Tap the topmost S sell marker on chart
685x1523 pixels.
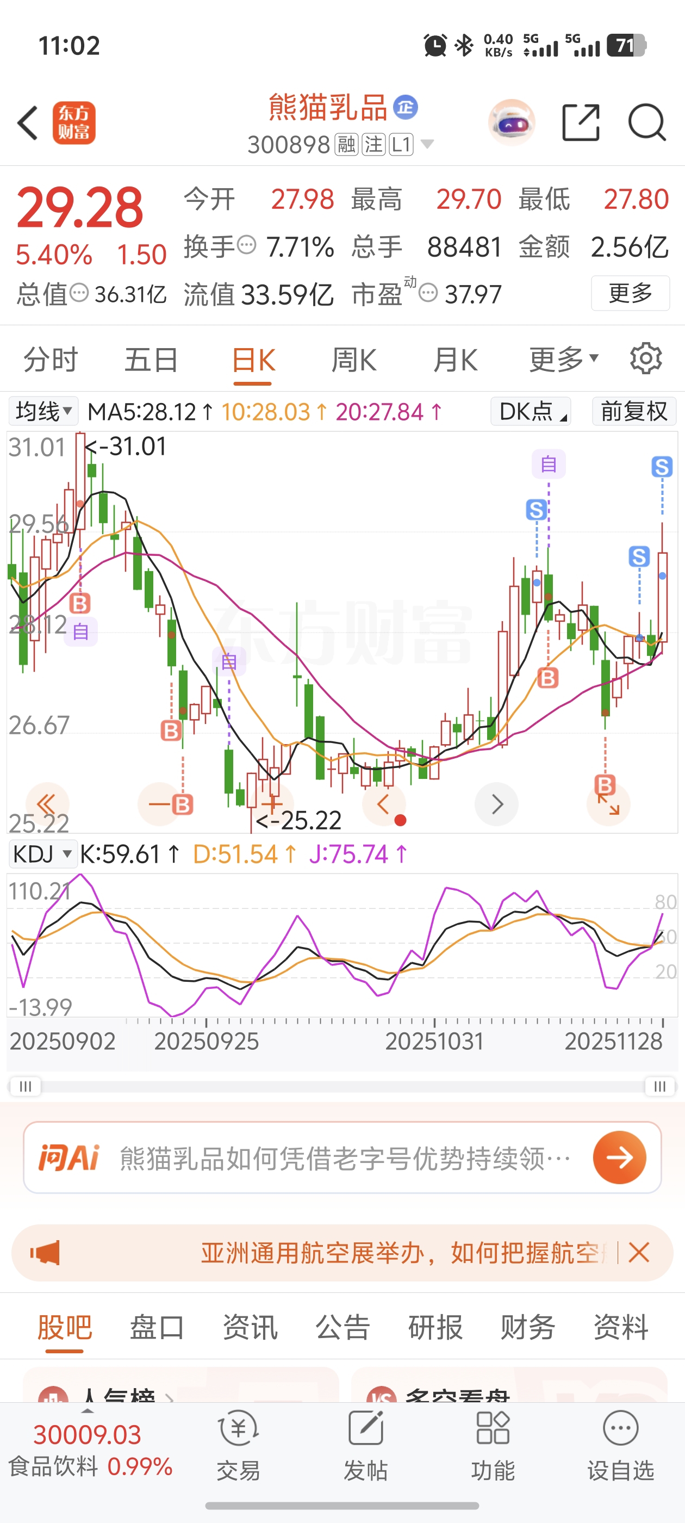coord(662,467)
